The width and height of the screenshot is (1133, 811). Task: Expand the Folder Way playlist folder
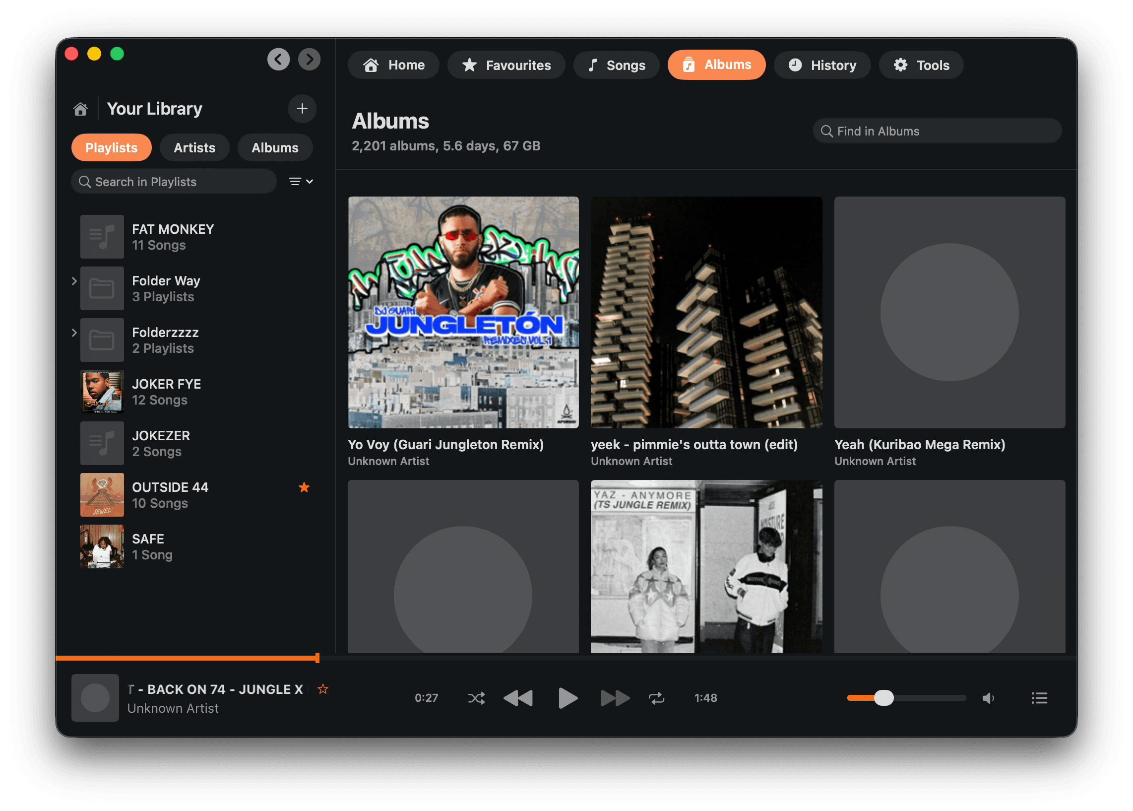tap(74, 281)
